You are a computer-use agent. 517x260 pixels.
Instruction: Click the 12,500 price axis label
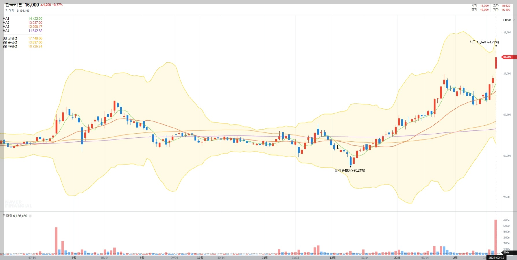[507, 115]
